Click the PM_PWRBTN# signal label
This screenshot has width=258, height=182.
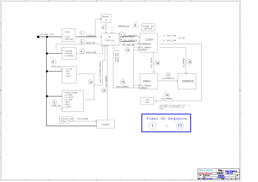click(130, 35)
